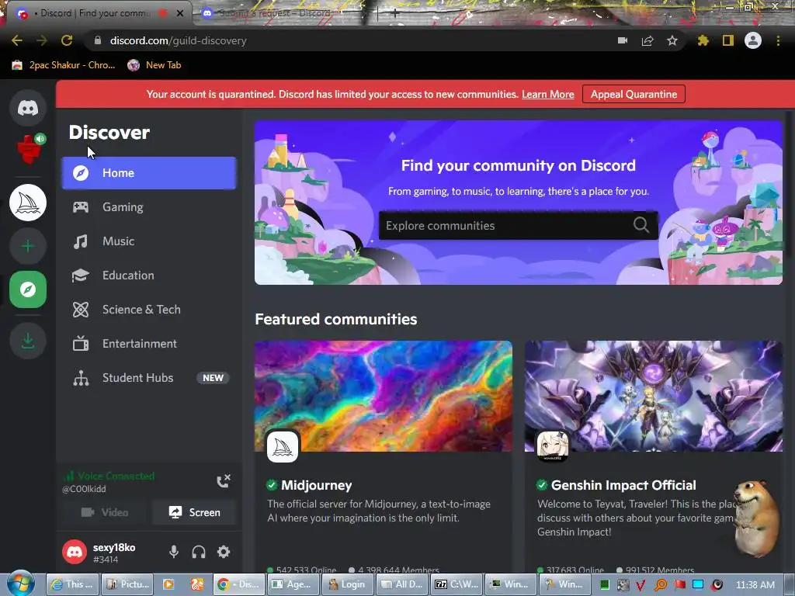Go back in Chrome browser

click(17, 40)
